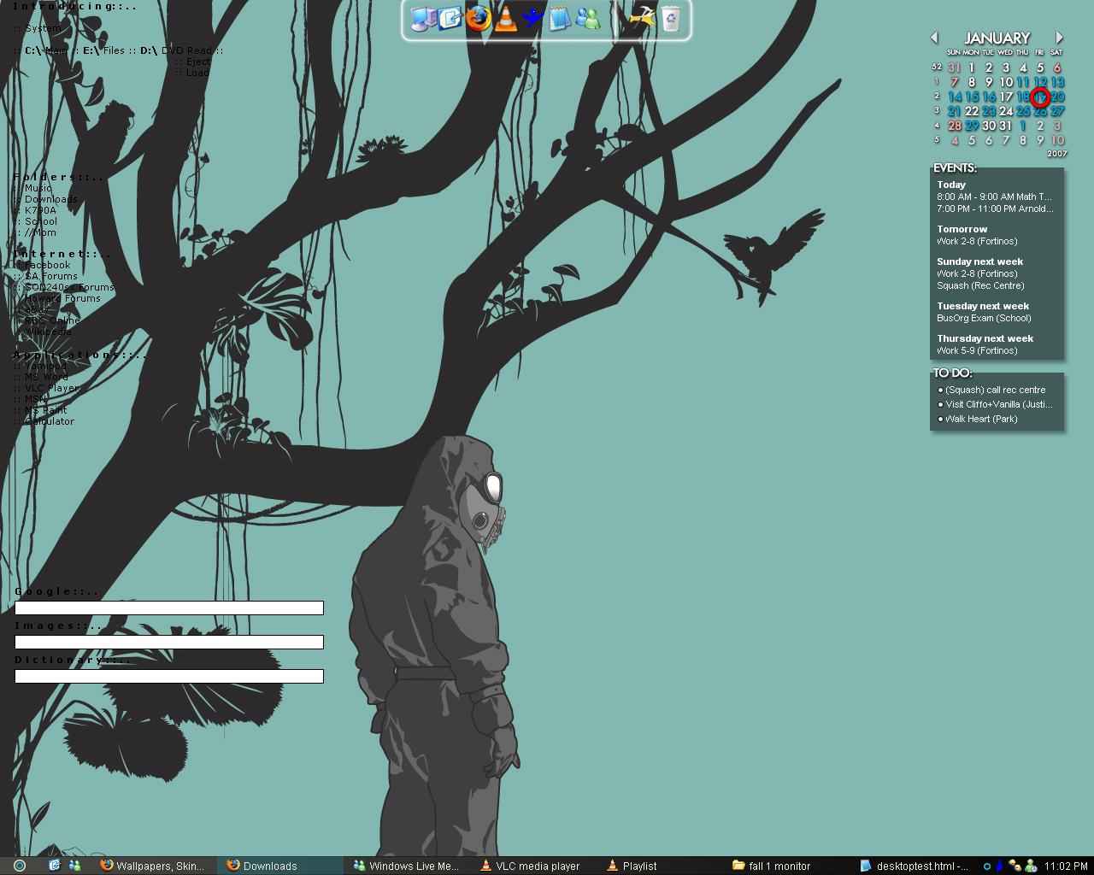Launch Firefox from the top dock

coord(478,18)
